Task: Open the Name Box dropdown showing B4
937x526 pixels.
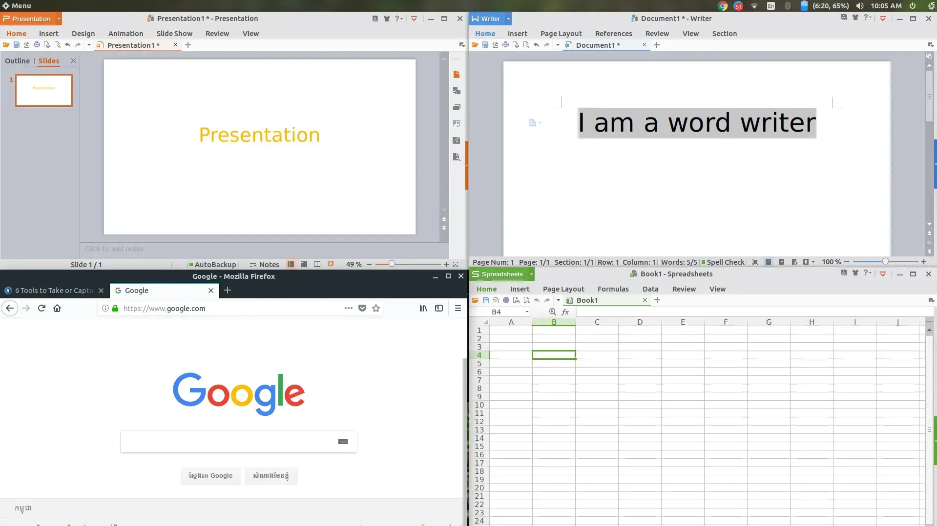Action: pyautogui.click(x=527, y=312)
